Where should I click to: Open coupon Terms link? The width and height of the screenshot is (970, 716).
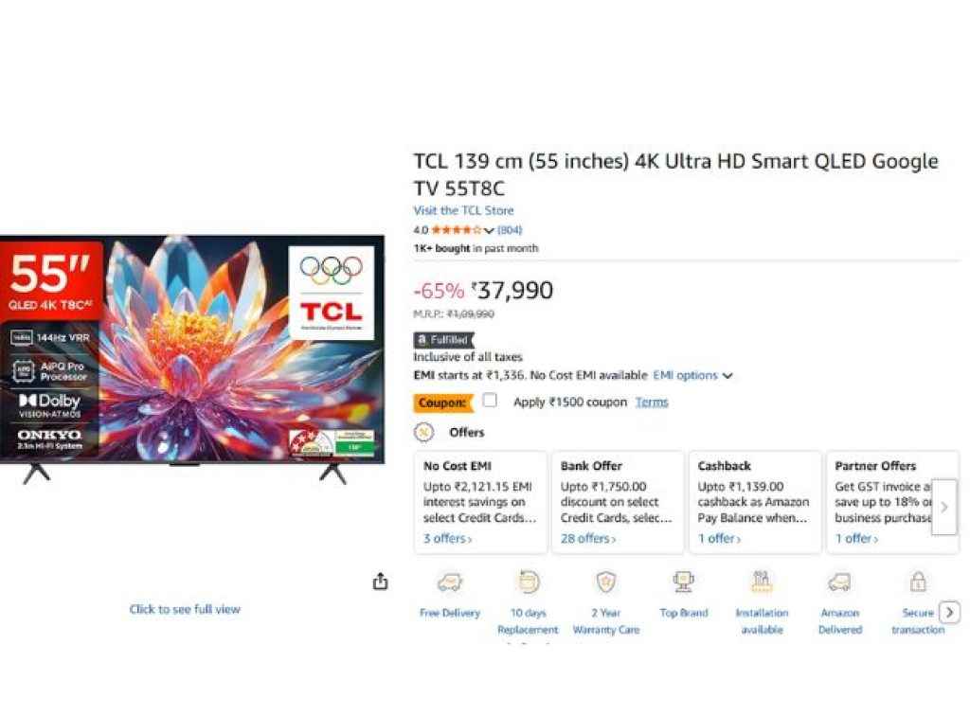coord(652,402)
